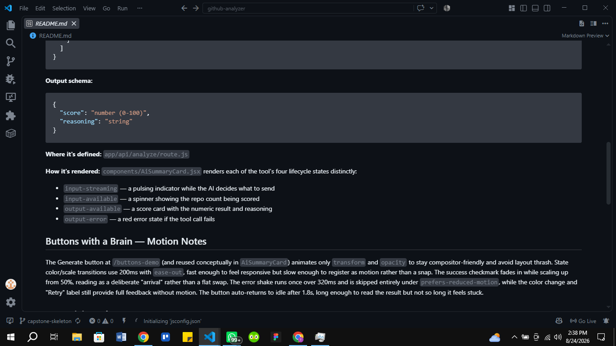Open the cube-shaped icon in activity bar

(10, 133)
